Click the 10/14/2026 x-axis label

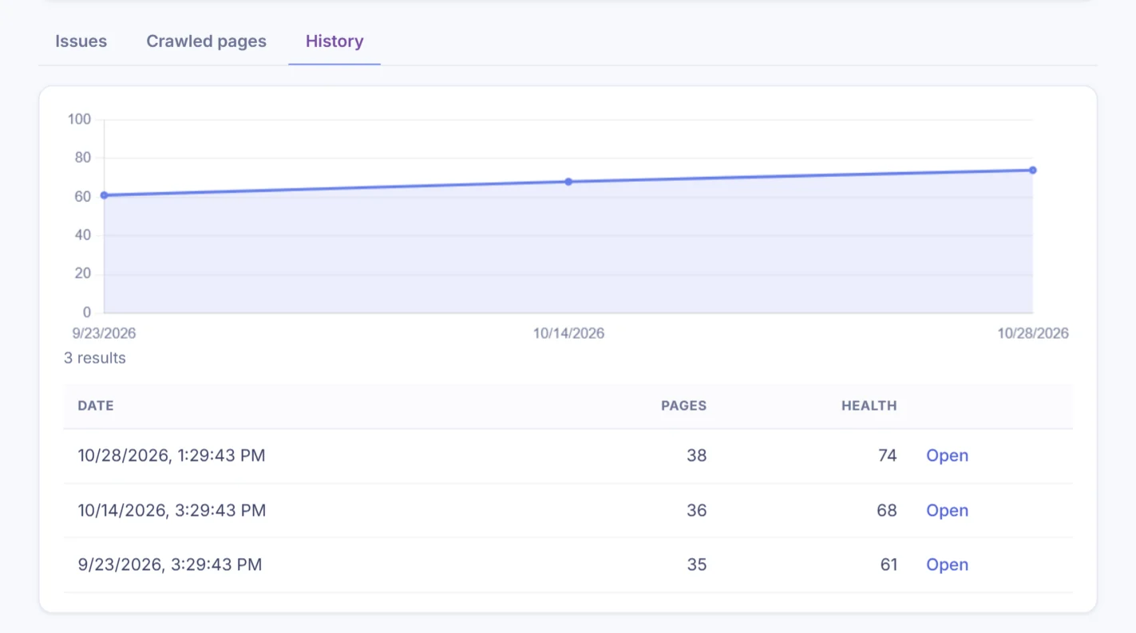point(568,333)
